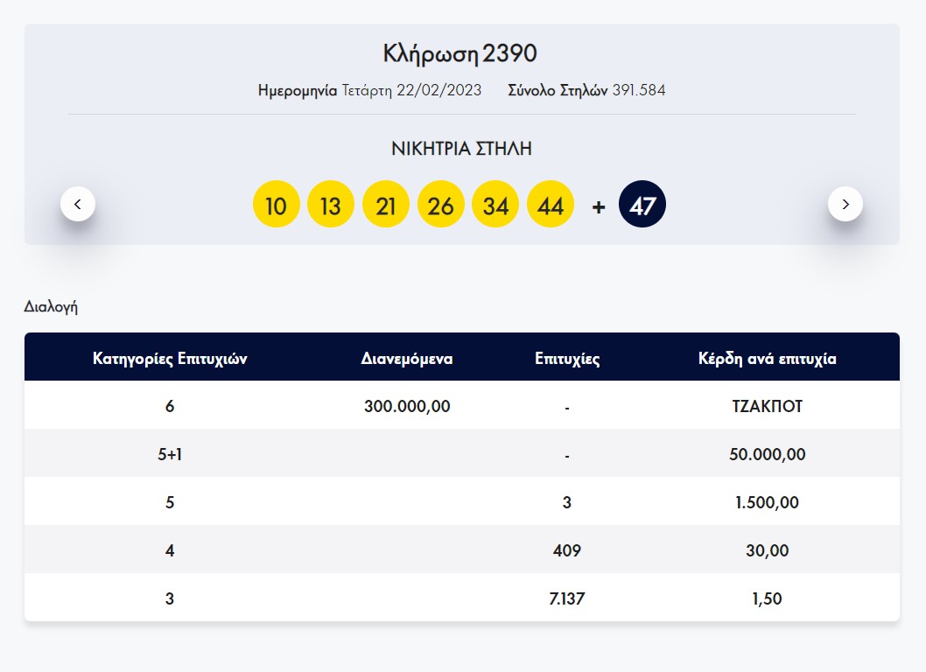Viewport: 926px width, 672px height.
Task: Click the previous draw arrow button
Action: pos(78,204)
